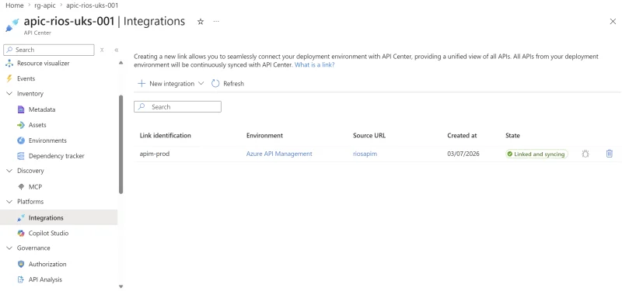Navigate to rg-apic breadcrumb
The width and height of the screenshot is (622, 291).
(x=45, y=5)
